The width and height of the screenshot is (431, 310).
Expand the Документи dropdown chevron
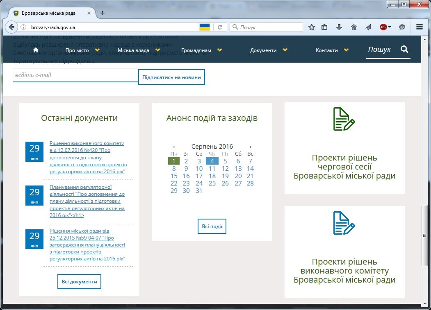285,50
